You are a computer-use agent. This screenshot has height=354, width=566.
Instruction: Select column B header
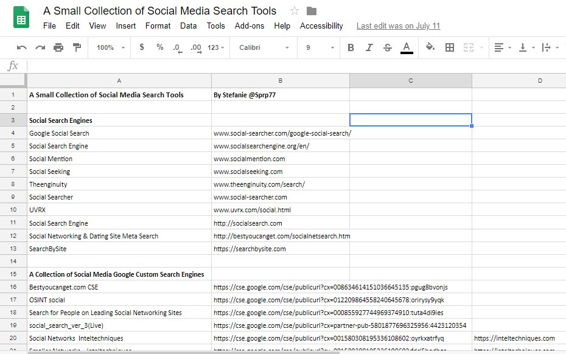[x=281, y=80]
